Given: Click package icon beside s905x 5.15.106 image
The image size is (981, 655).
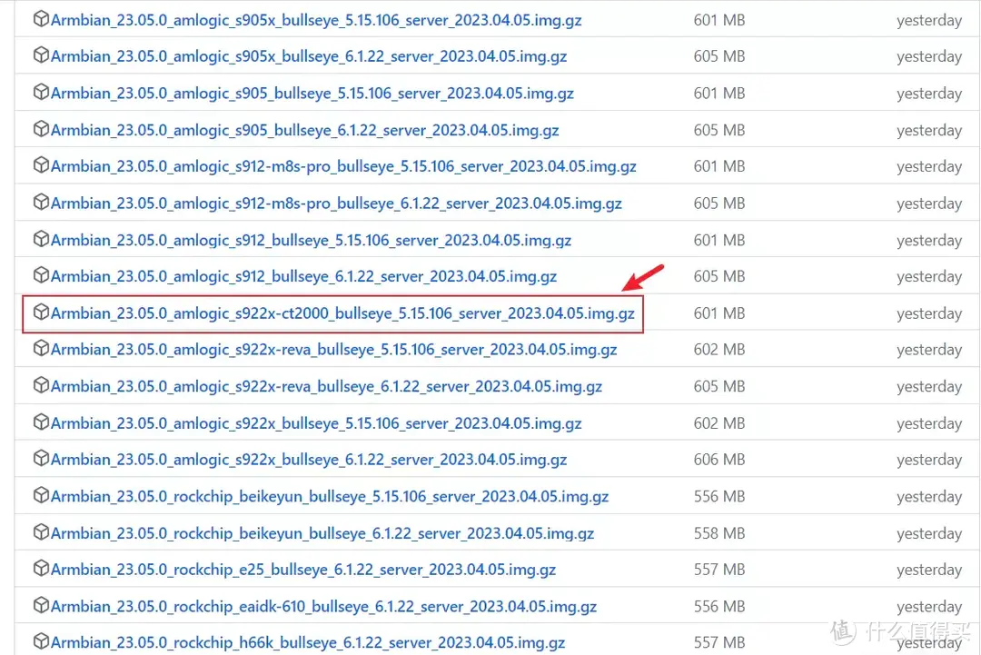Looking at the screenshot, I should (41, 19).
